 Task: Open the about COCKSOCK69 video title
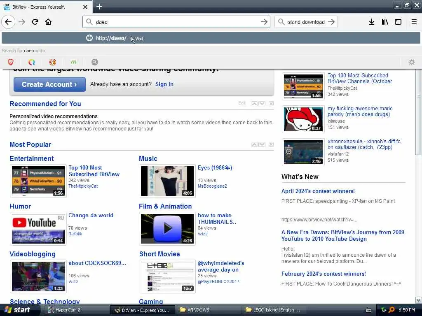coord(97,263)
